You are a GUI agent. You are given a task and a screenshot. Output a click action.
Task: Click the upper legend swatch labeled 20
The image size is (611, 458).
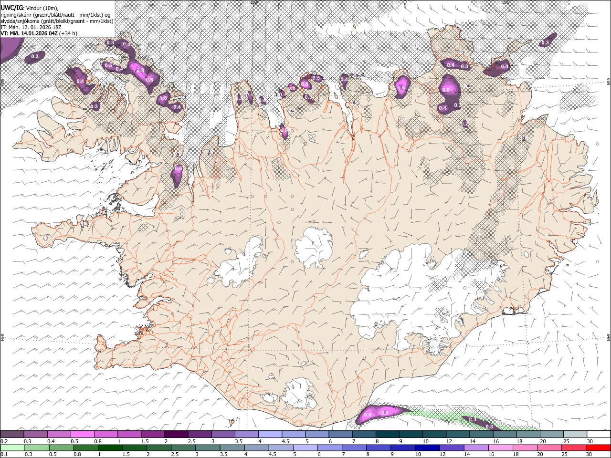pyautogui.click(x=552, y=434)
